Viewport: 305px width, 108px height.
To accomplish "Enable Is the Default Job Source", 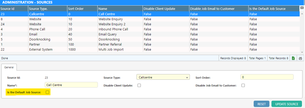I will (x=47, y=92).
